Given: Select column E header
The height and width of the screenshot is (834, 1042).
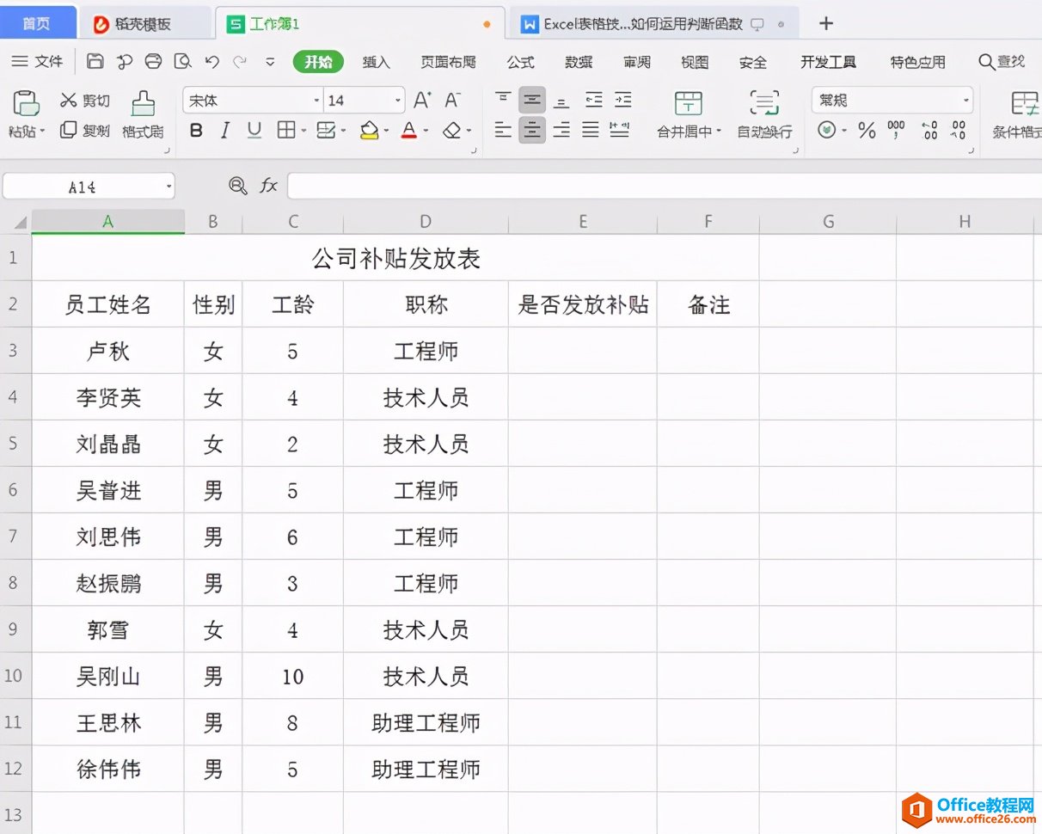Looking at the screenshot, I should (x=582, y=222).
